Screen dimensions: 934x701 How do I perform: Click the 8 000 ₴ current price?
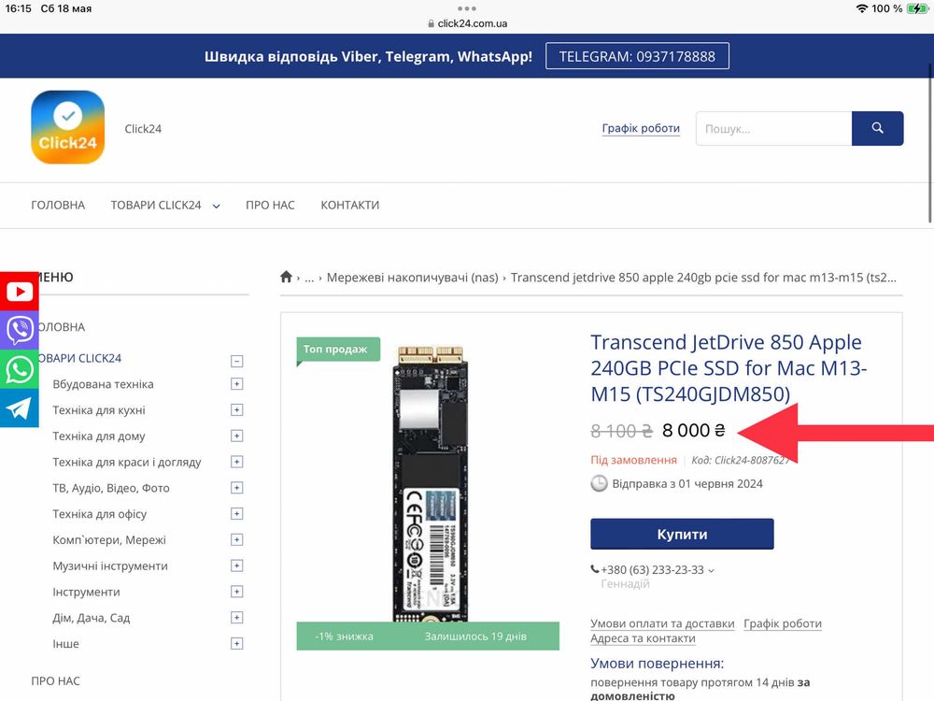pyautogui.click(x=693, y=430)
